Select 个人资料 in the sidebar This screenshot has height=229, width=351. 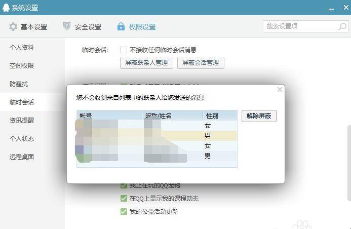[22, 48]
